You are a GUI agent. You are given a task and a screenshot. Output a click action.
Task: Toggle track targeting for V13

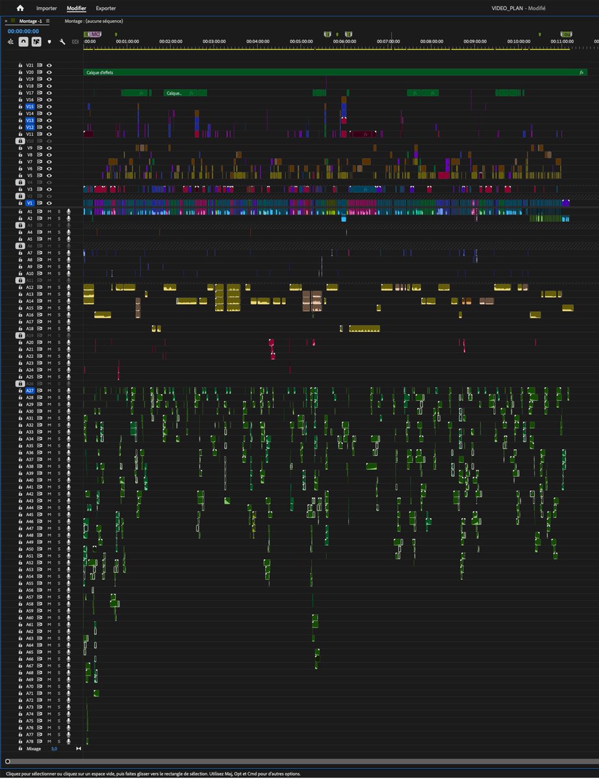click(x=30, y=120)
